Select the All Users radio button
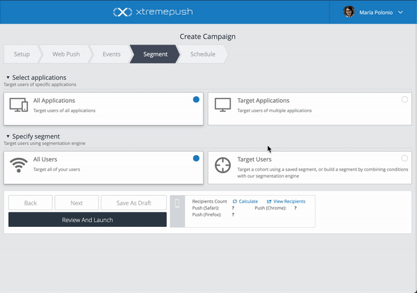417x293 pixels. pos(196,159)
